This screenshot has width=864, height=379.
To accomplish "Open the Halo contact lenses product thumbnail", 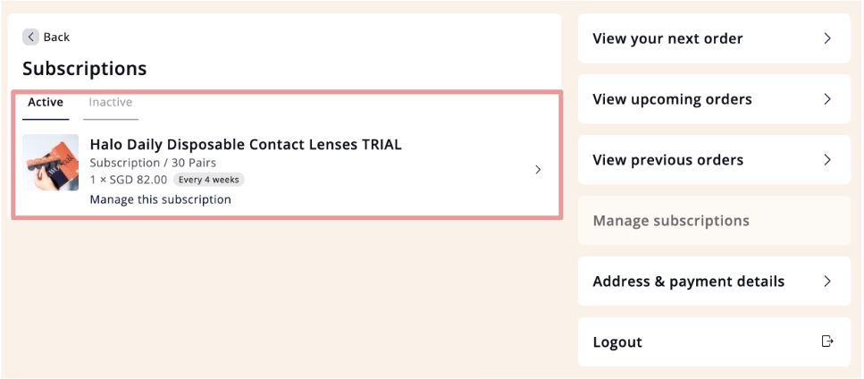I will tap(51, 163).
